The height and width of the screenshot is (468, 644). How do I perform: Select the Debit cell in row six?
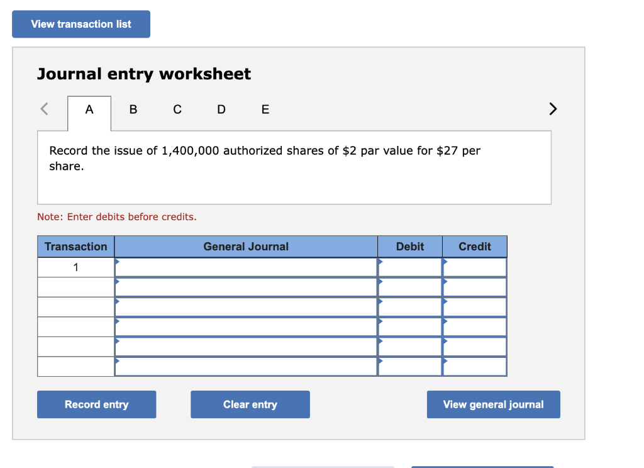click(410, 367)
